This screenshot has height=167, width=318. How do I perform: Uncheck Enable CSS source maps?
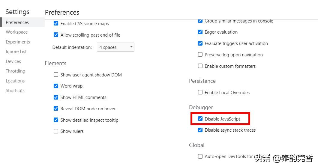pos(56,23)
